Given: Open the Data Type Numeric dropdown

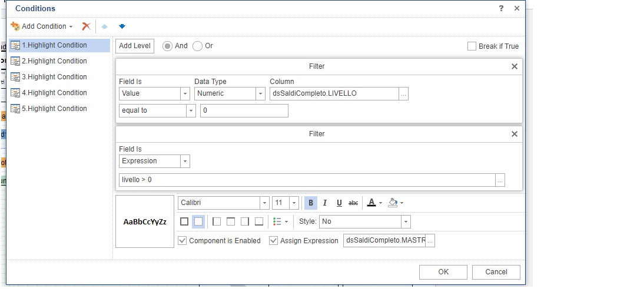Looking at the screenshot, I should (x=260, y=93).
